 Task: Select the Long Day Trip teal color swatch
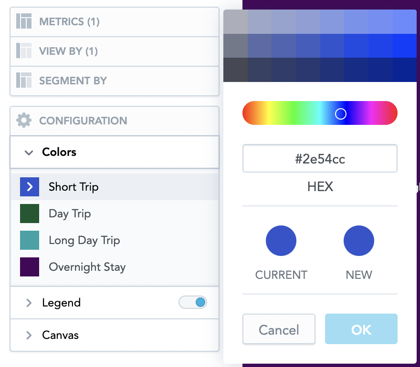click(x=31, y=240)
